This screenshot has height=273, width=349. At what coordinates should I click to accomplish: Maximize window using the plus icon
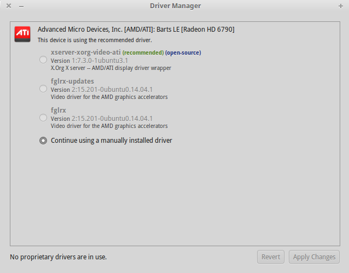[x=341, y=5]
